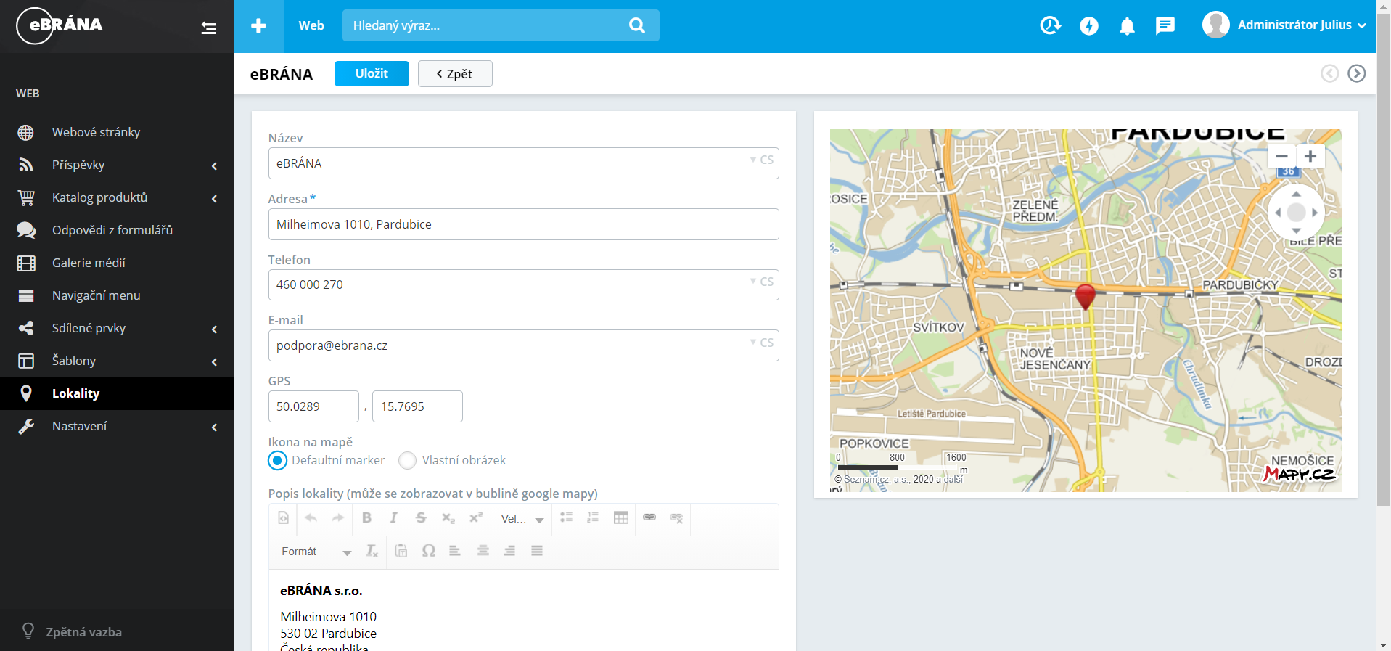Image resolution: width=1391 pixels, height=651 pixels.
Task: Expand the Sdílené prvky submenu
Action: pos(214,329)
